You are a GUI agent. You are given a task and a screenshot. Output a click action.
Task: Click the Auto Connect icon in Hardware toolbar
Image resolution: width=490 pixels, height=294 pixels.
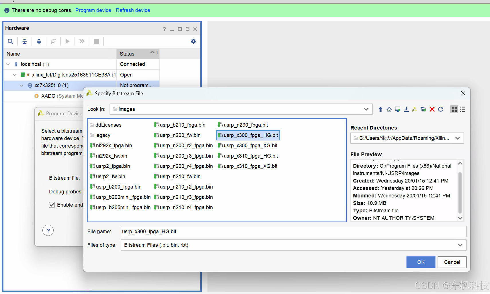tap(53, 41)
